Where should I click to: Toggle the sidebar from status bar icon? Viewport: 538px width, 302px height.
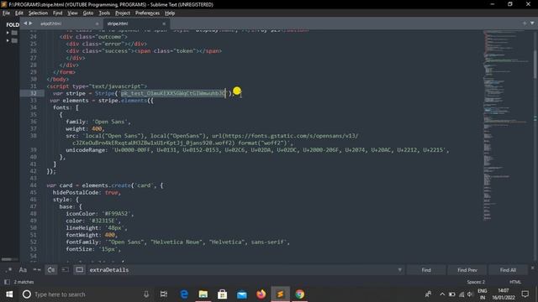pyautogui.click(x=7, y=282)
